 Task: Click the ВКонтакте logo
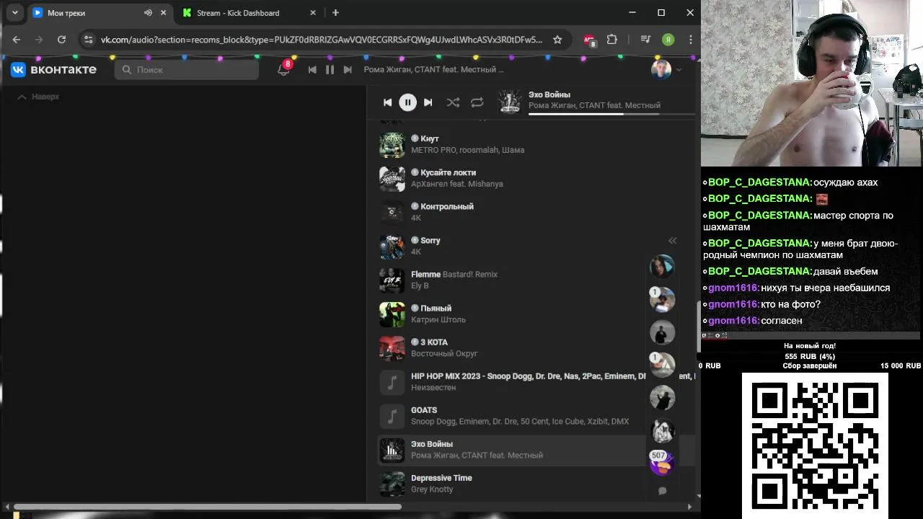(53, 69)
